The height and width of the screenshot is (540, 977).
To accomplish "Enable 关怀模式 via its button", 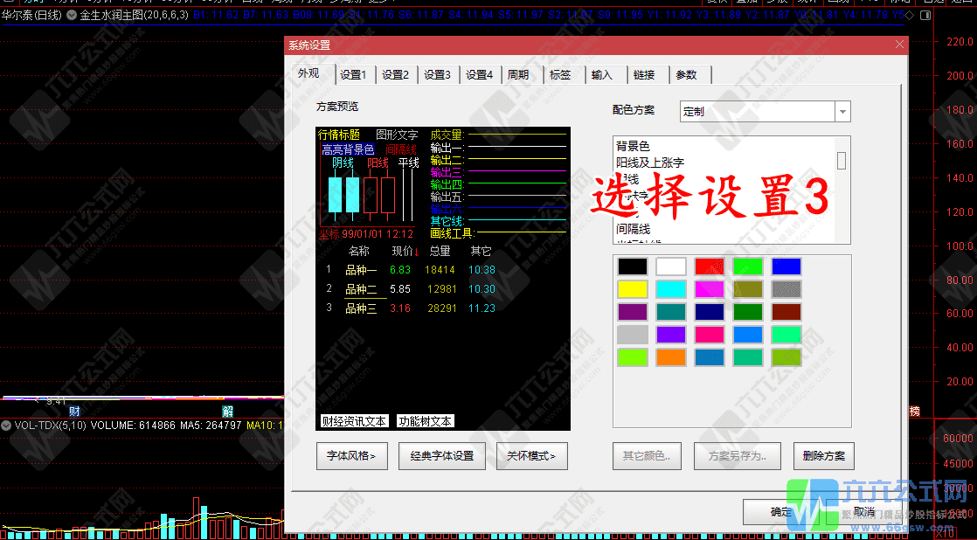I will pyautogui.click(x=531, y=455).
